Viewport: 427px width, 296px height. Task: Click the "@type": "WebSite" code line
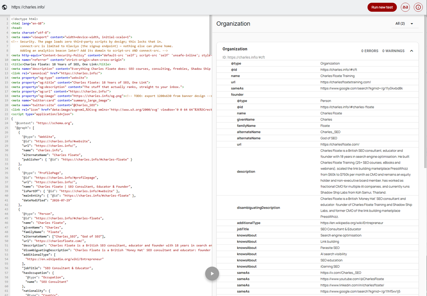pos(38,137)
